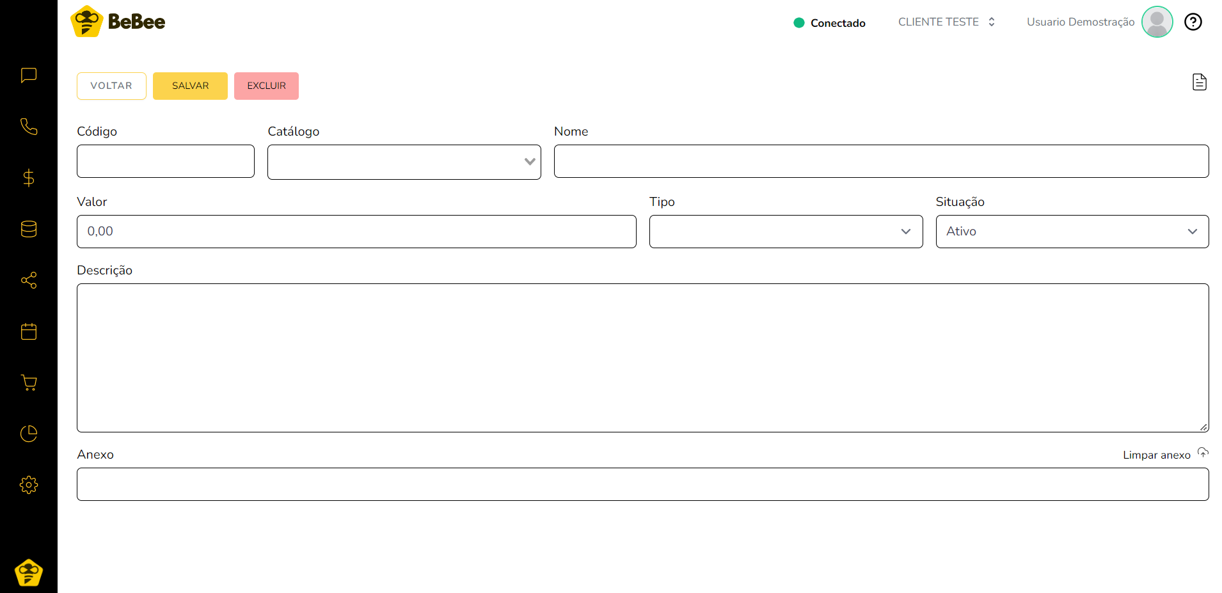
Task: Open the database stack sidebar icon
Action: point(29,229)
